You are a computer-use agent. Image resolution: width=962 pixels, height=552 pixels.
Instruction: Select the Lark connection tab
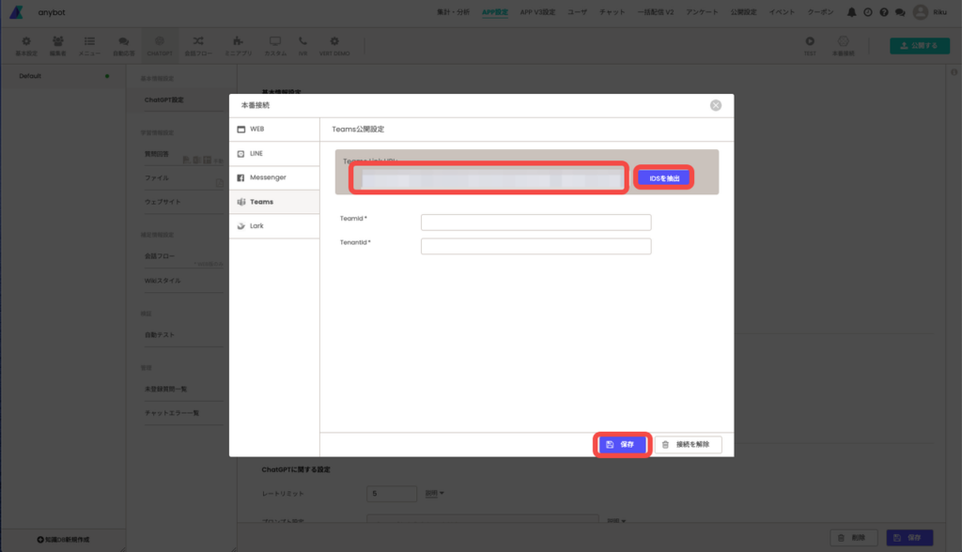coord(274,226)
